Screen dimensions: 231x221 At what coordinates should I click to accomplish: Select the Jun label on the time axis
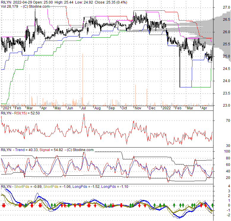(x=70, y=108)
